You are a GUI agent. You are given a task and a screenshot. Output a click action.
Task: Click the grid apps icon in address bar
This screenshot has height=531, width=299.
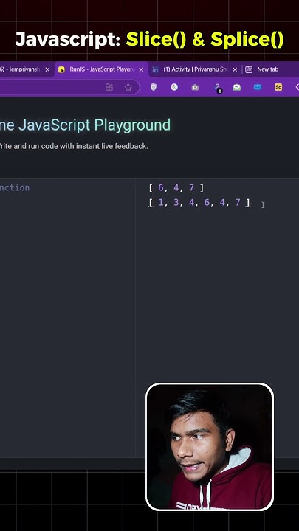click(x=109, y=87)
